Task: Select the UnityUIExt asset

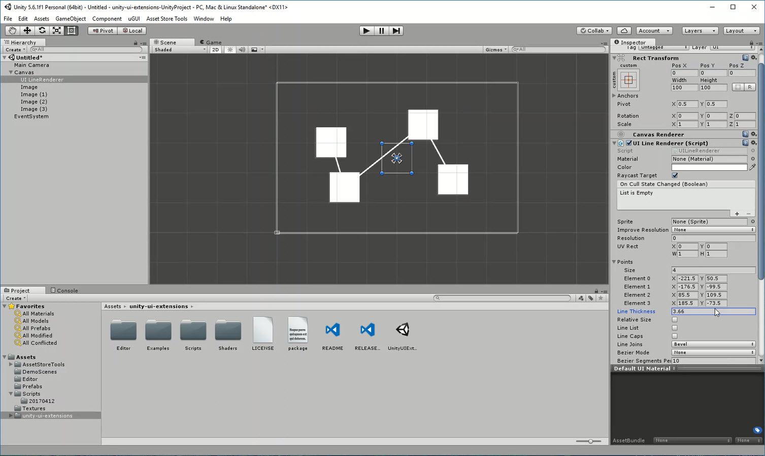Action: [402, 334]
